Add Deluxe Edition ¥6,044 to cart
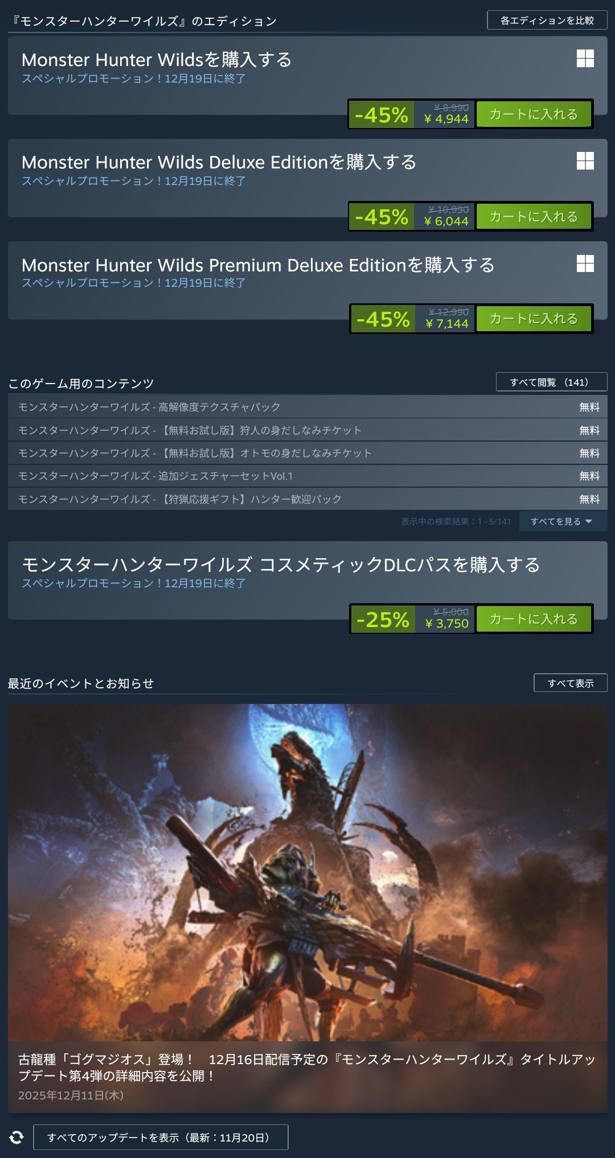This screenshot has width=615, height=1158. [534, 216]
